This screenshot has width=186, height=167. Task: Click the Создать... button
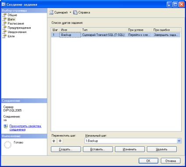(x=66, y=149)
